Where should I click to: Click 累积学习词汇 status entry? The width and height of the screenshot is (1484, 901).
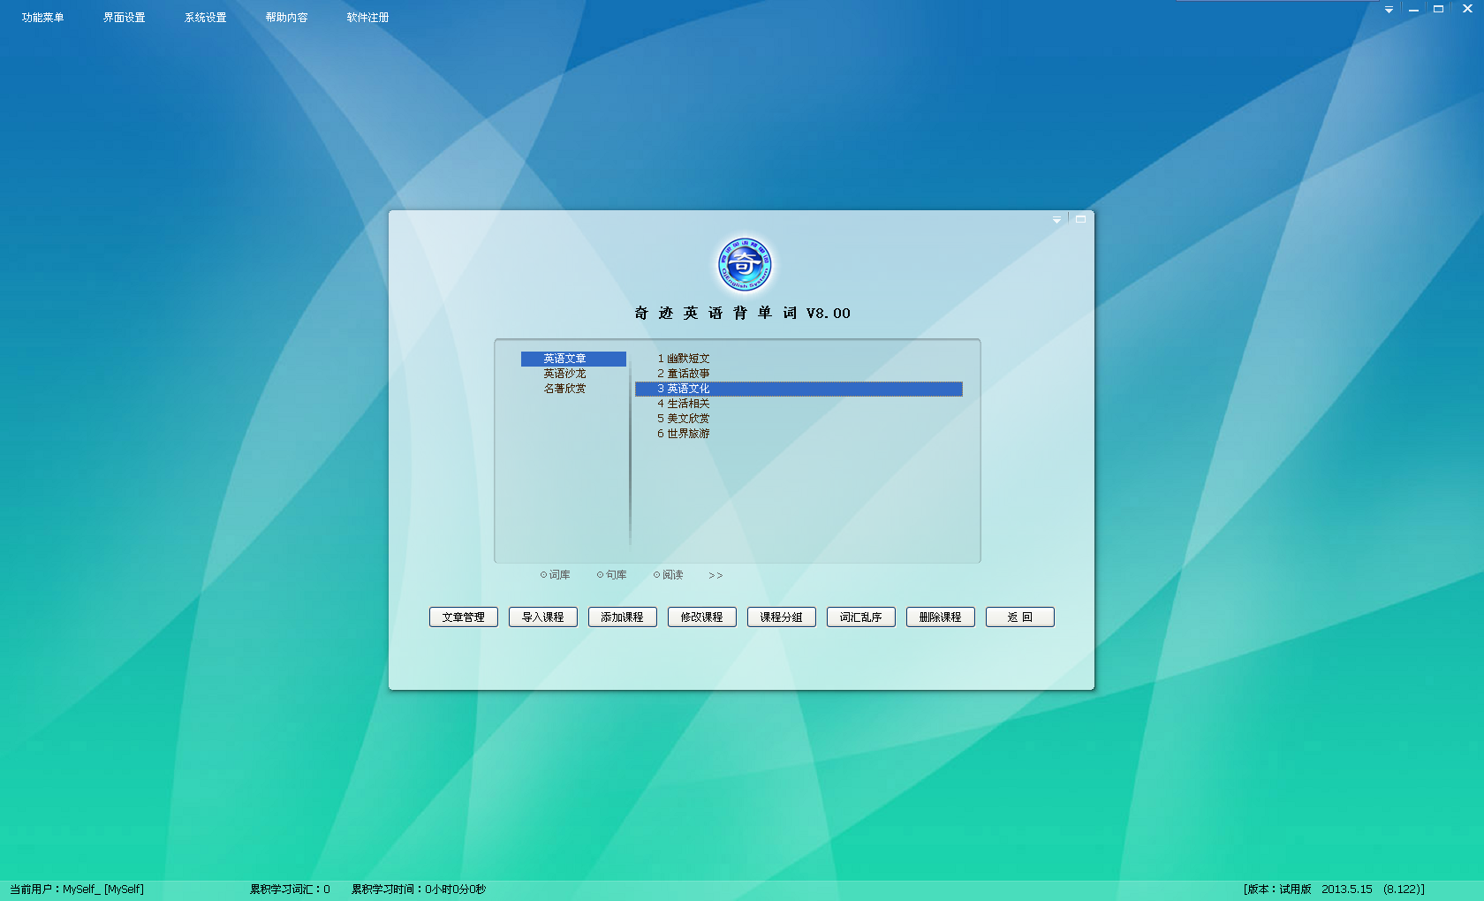click(x=290, y=890)
